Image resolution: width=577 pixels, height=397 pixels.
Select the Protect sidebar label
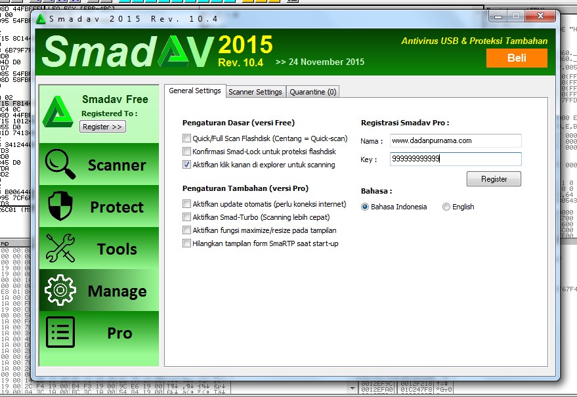point(117,207)
